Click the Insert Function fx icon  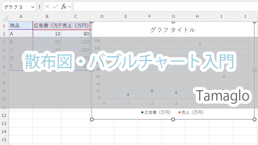click(64, 6)
